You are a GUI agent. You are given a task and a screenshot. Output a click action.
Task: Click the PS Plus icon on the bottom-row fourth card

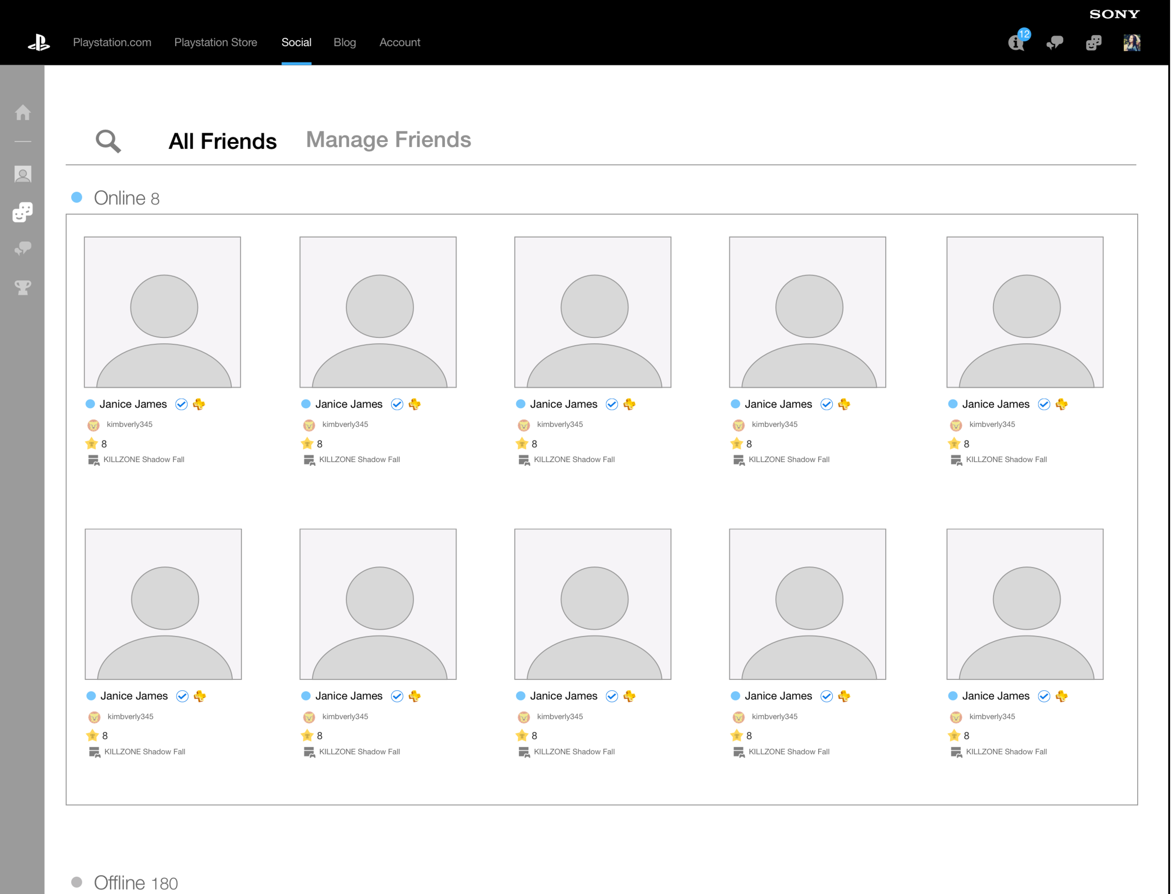pyautogui.click(x=845, y=696)
